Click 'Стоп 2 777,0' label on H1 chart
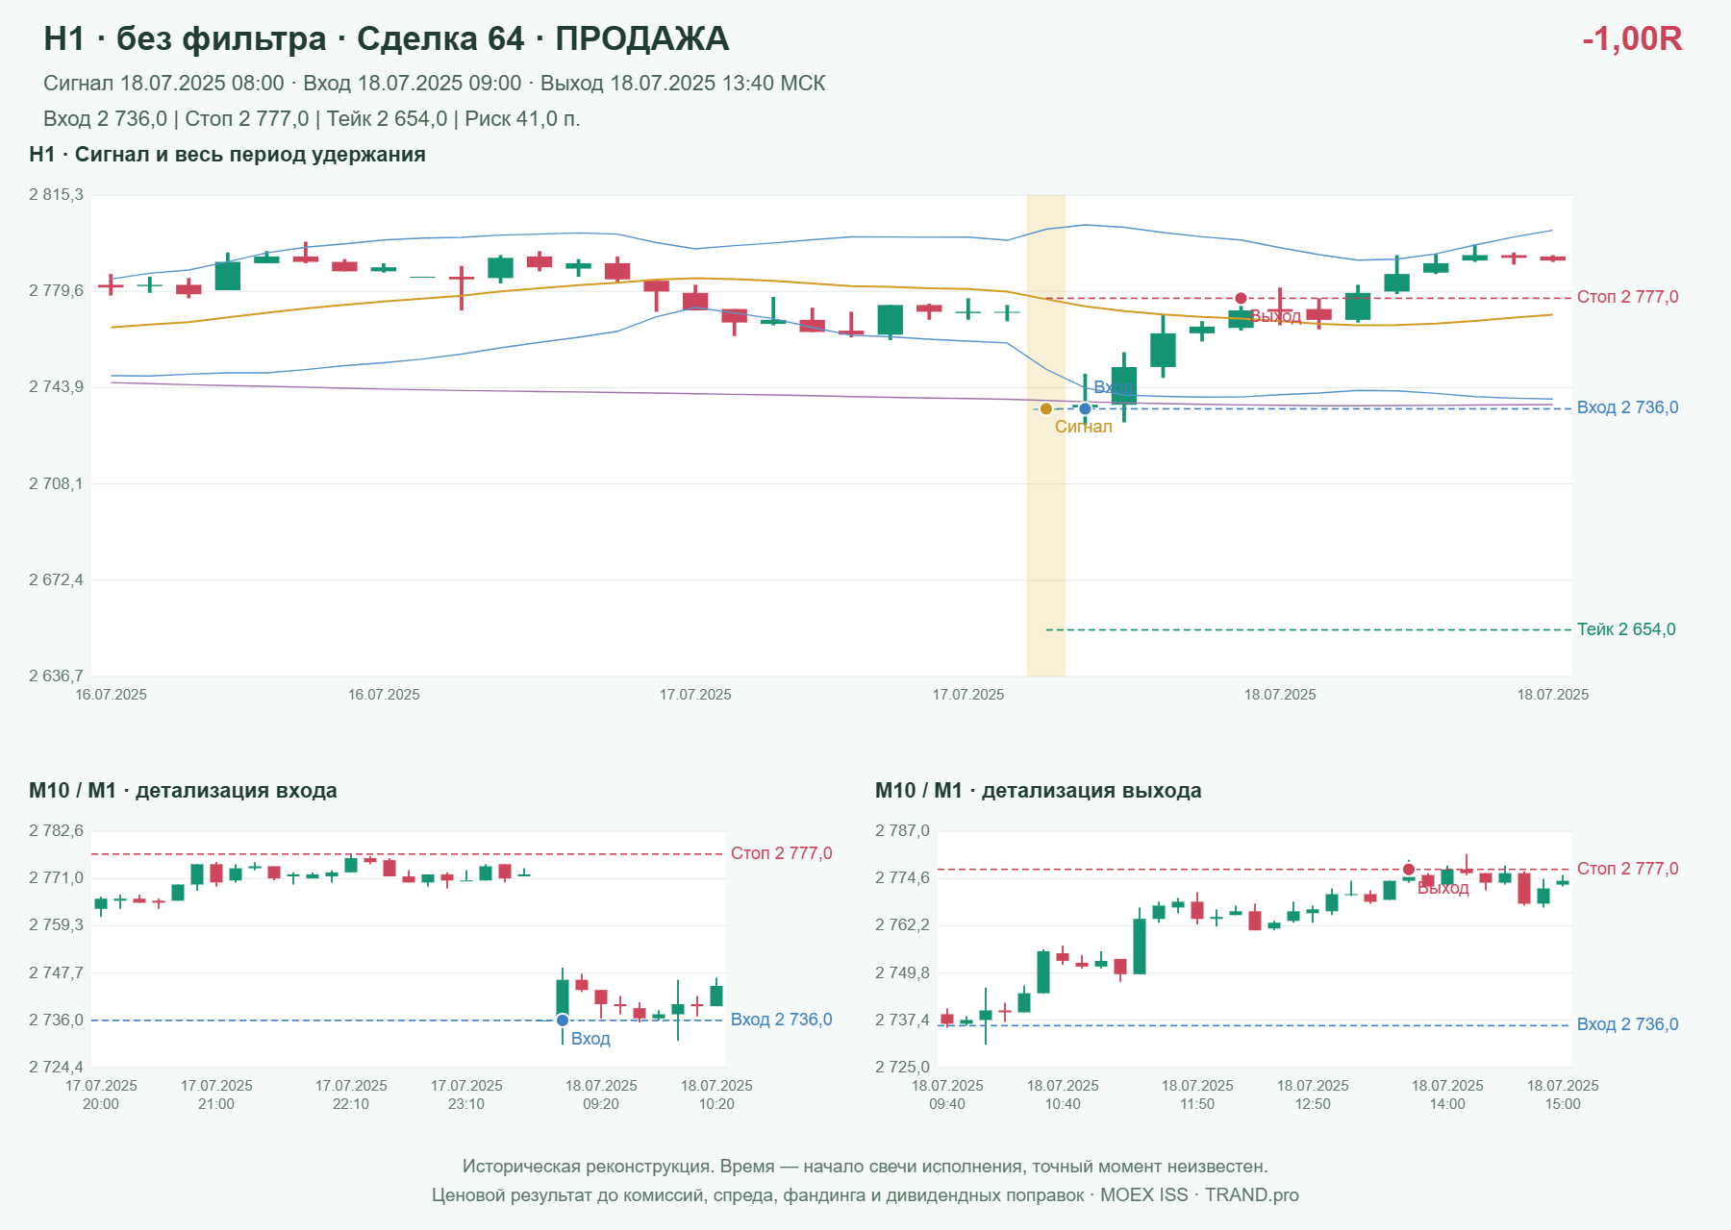Viewport: 1731px width, 1230px height. pyautogui.click(x=1628, y=297)
